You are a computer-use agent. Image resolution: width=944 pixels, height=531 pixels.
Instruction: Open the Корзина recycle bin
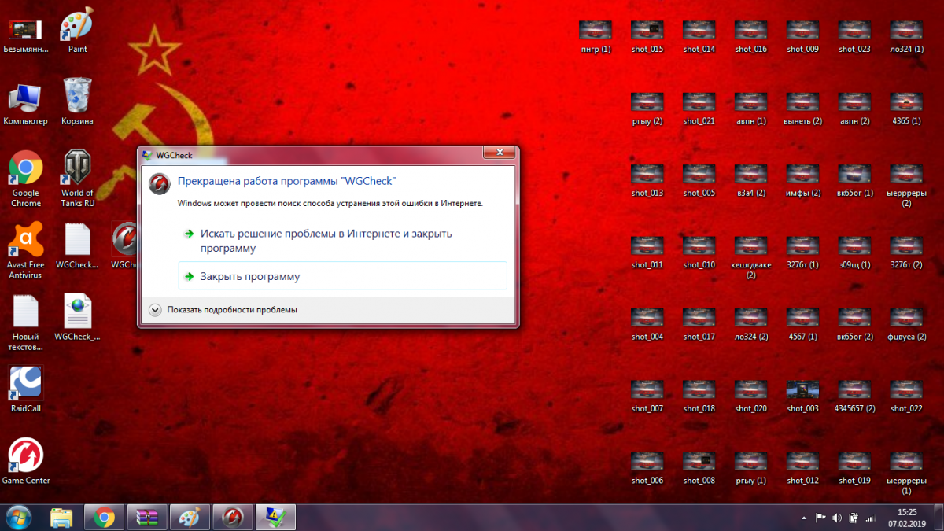pyautogui.click(x=77, y=101)
